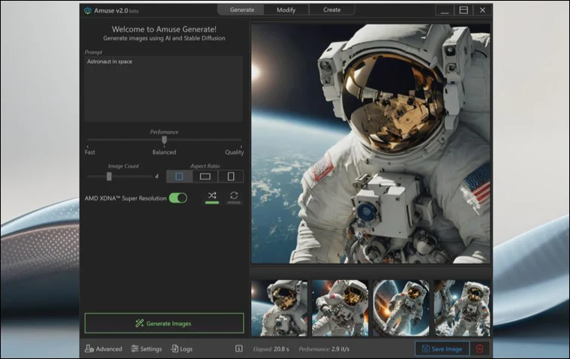Image resolution: width=570 pixels, height=359 pixels.
Task: Switch to the Create tab
Action: [331, 10]
